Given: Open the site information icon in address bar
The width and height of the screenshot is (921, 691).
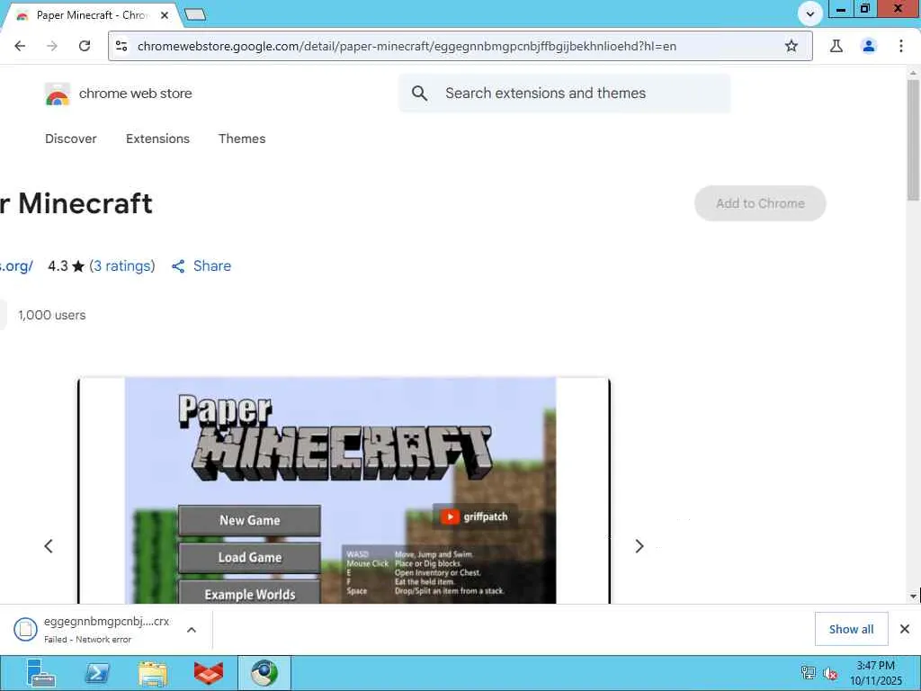Looking at the screenshot, I should [121, 46].
